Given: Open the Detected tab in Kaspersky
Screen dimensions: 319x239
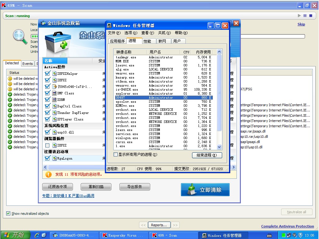Looking at the screenshot, I should coord(12,63).
